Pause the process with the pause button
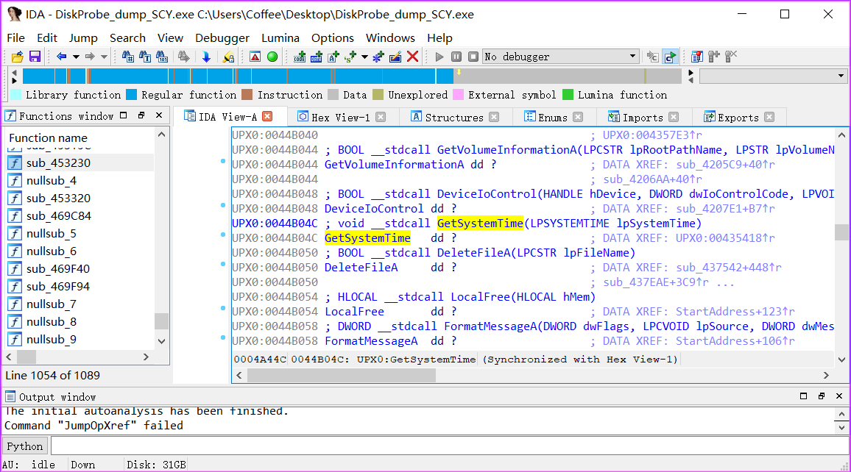 tap(456, 57)
